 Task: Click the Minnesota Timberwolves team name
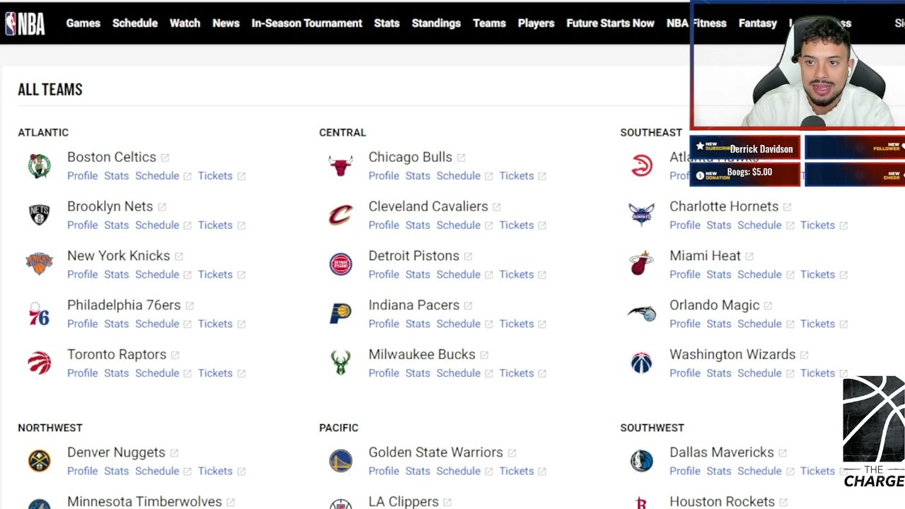click(x=144, y=501)
